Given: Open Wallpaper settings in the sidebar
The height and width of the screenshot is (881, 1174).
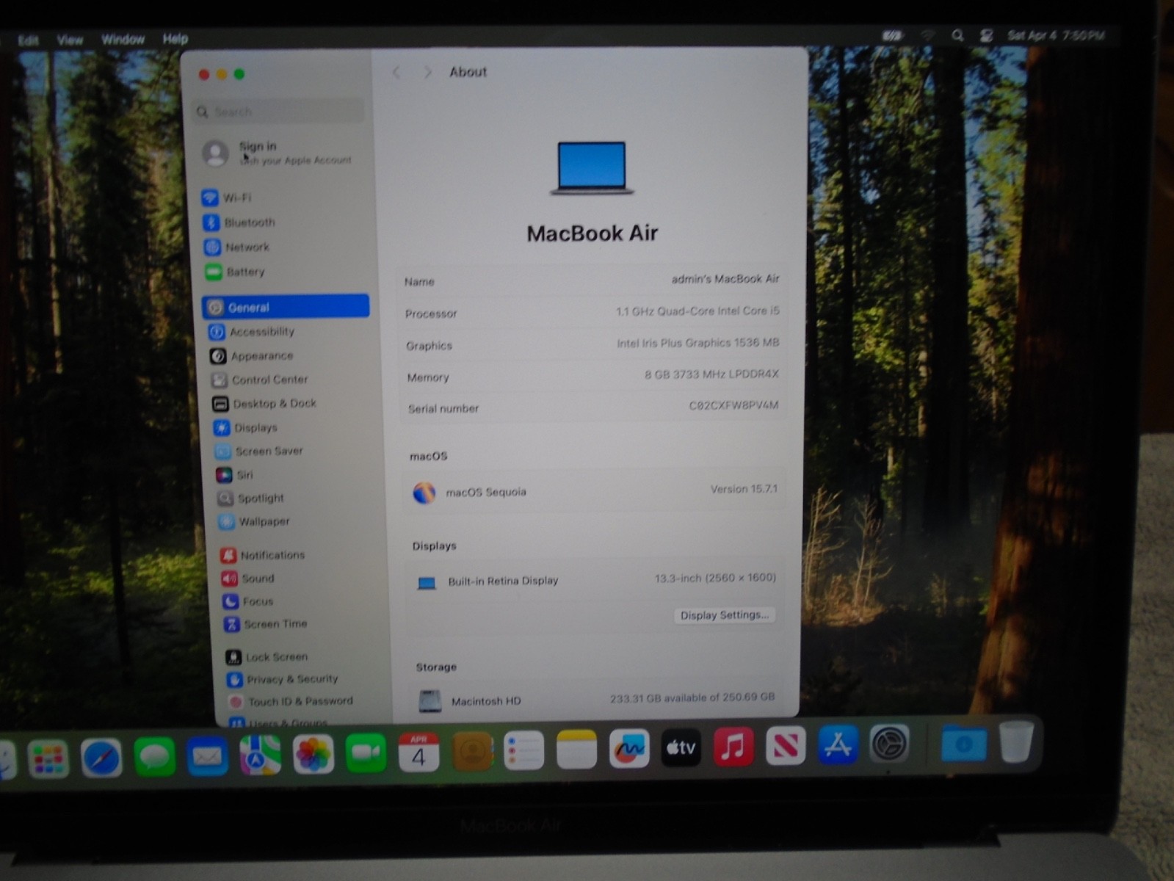Looking at the screenshot, I should click(255, 521).
